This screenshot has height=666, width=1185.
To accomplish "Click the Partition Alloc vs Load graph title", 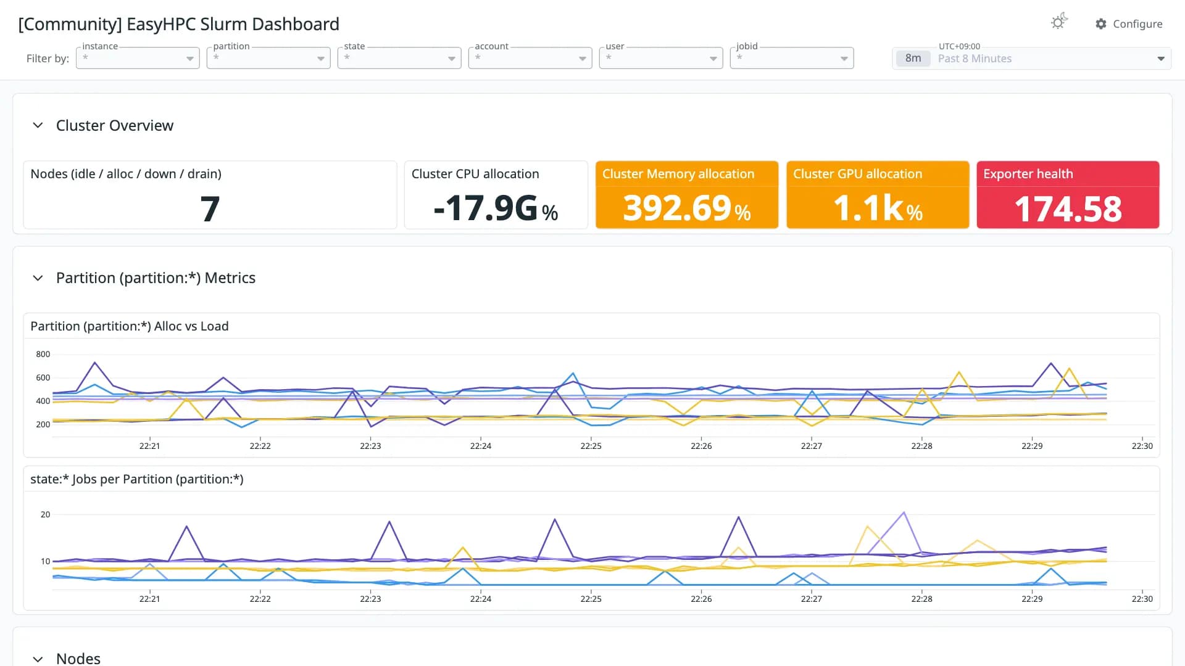I will (130, 326).
